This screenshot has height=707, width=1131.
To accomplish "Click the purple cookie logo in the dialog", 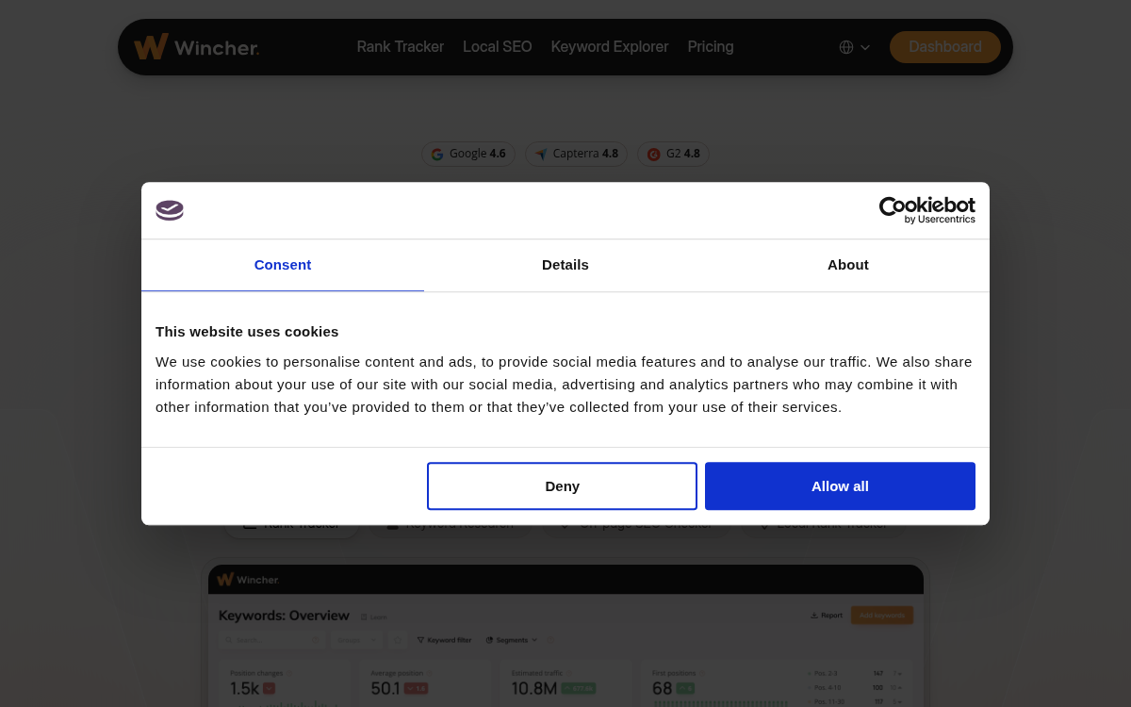I will pos(170,210).
